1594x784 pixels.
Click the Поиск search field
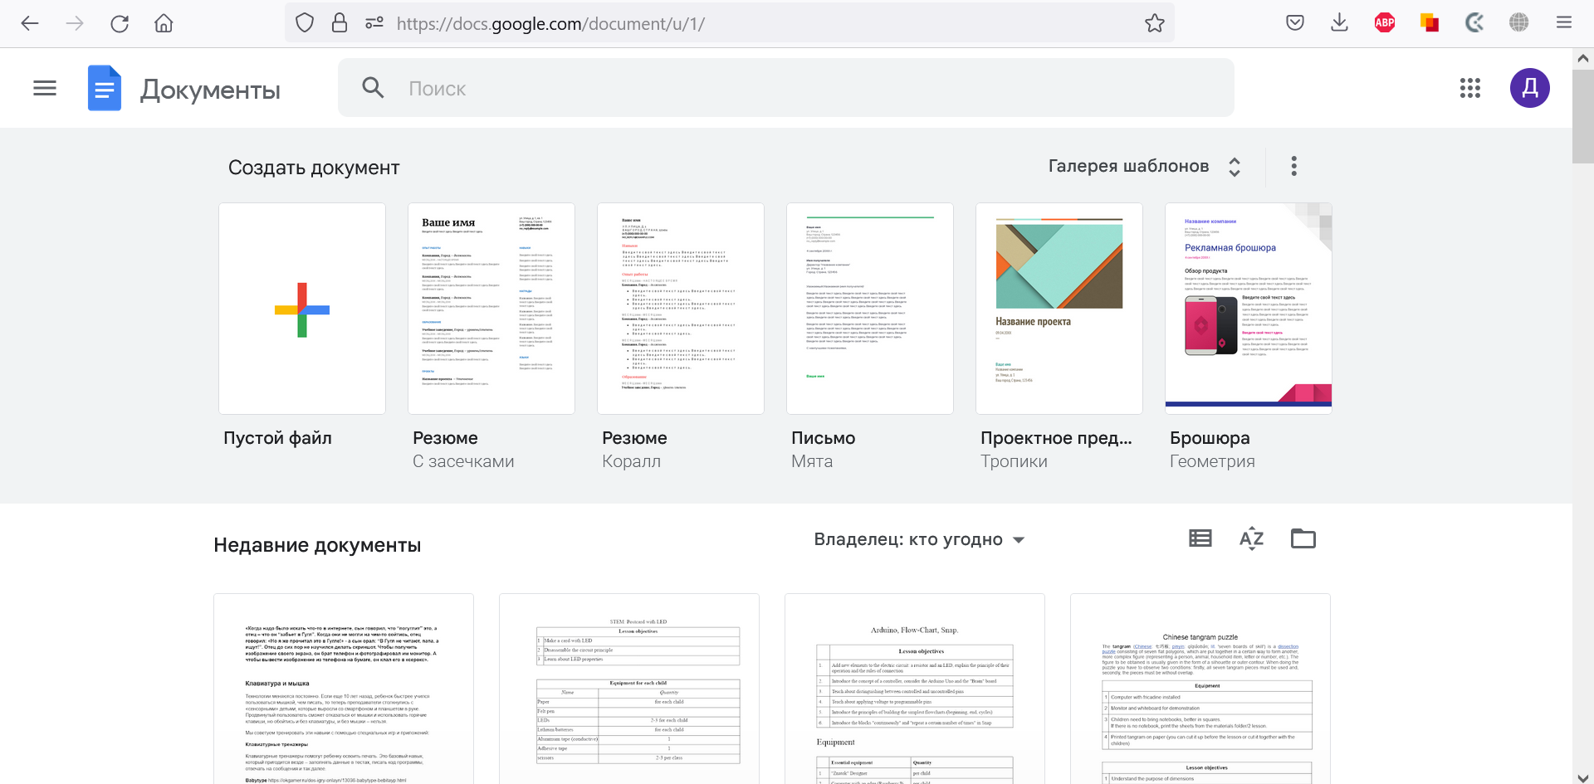(785, 88)
